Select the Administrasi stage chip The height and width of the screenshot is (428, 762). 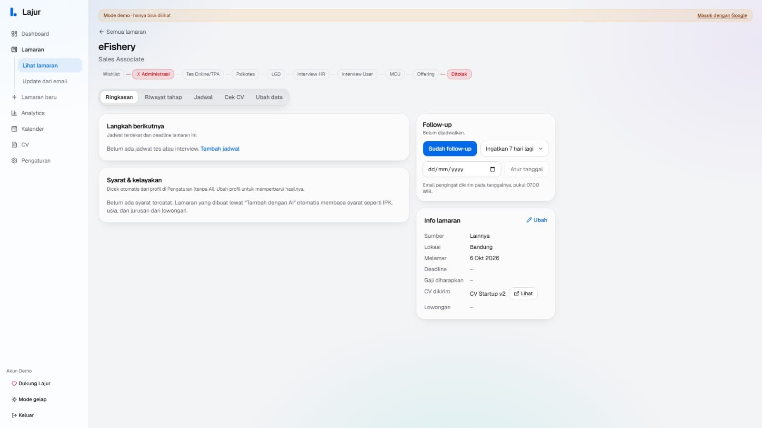pyautogui.click(x=153, y=74)
